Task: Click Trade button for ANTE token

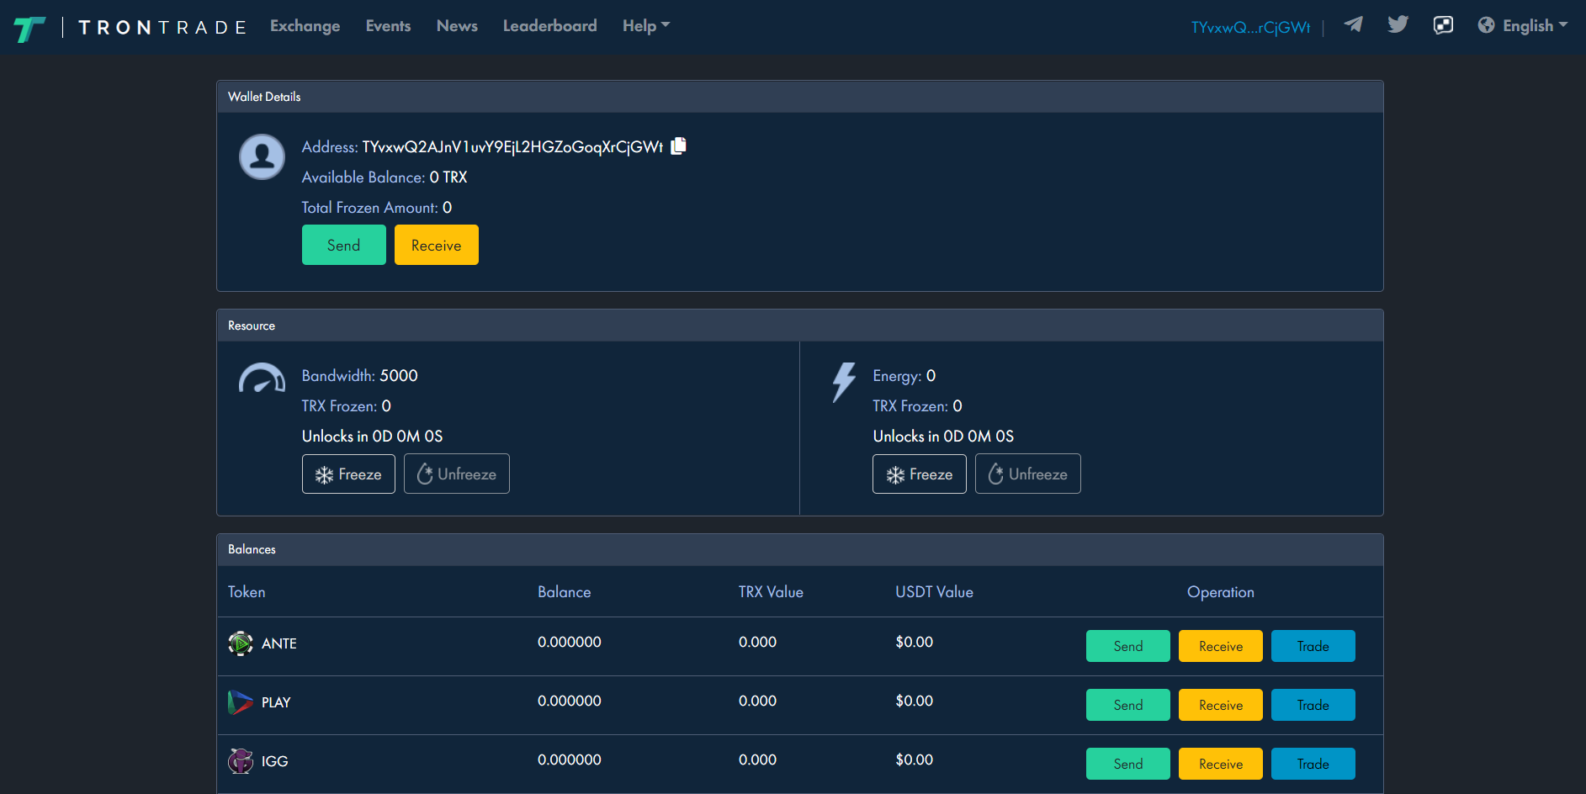Action: (x=1313, y=646)
